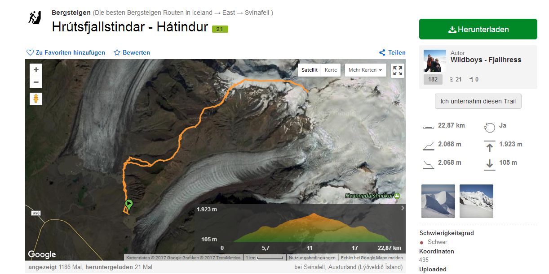The height and width of the screenshot is (274, 549).
Task: Expand the Mehr Karten dropdown
Action: [365, 70]
